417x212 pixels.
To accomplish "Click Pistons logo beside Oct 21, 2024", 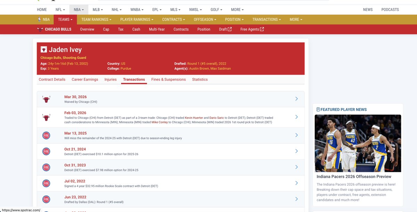I will tap(46, 151).
